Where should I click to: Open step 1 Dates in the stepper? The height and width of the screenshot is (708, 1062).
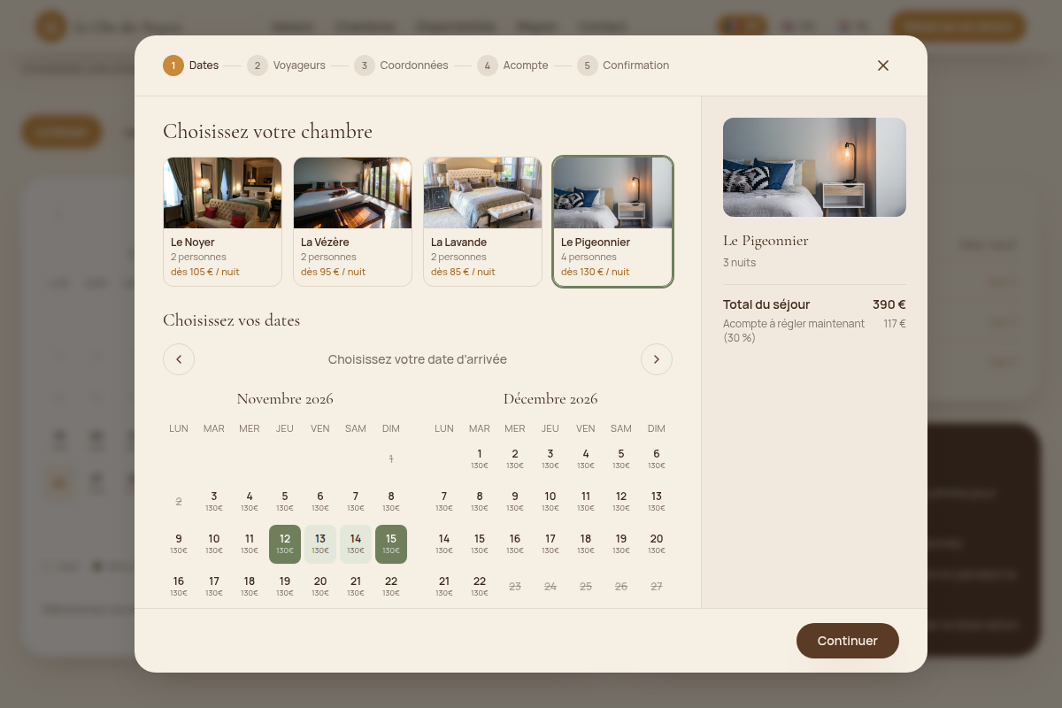pos(191,65)
